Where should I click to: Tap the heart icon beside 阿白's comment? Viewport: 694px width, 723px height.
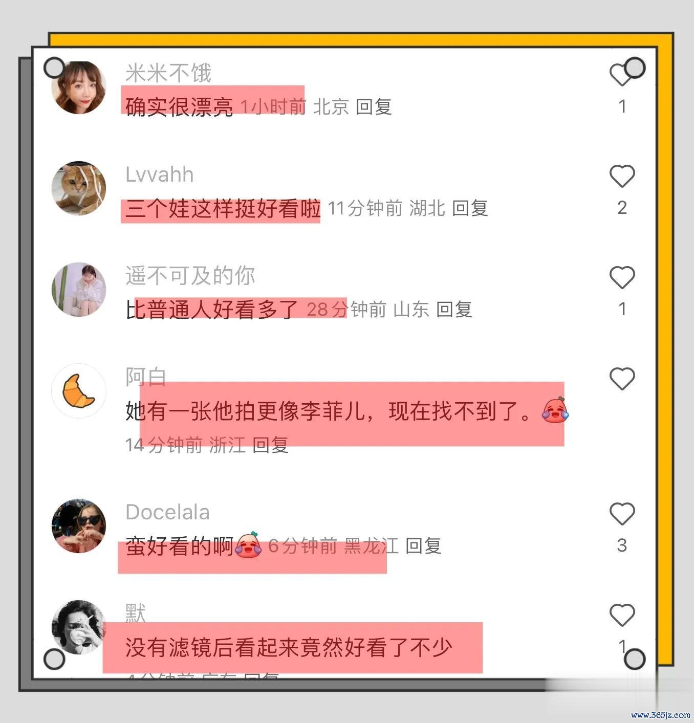tap(622, 379)
